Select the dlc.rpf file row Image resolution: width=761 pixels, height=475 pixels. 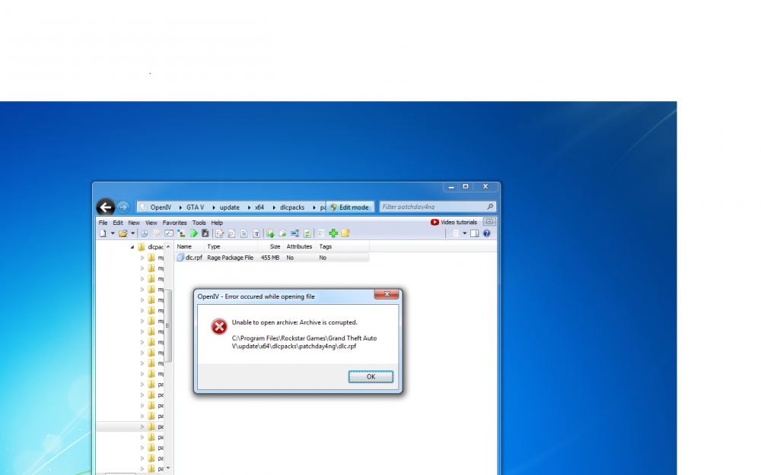point(272,258)
